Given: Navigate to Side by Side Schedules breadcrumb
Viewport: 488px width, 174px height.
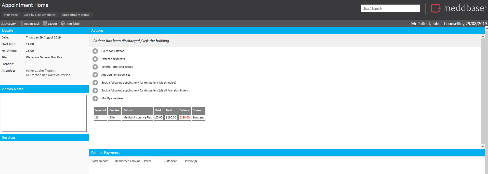Looking at the screenshot, I should 40,15.
